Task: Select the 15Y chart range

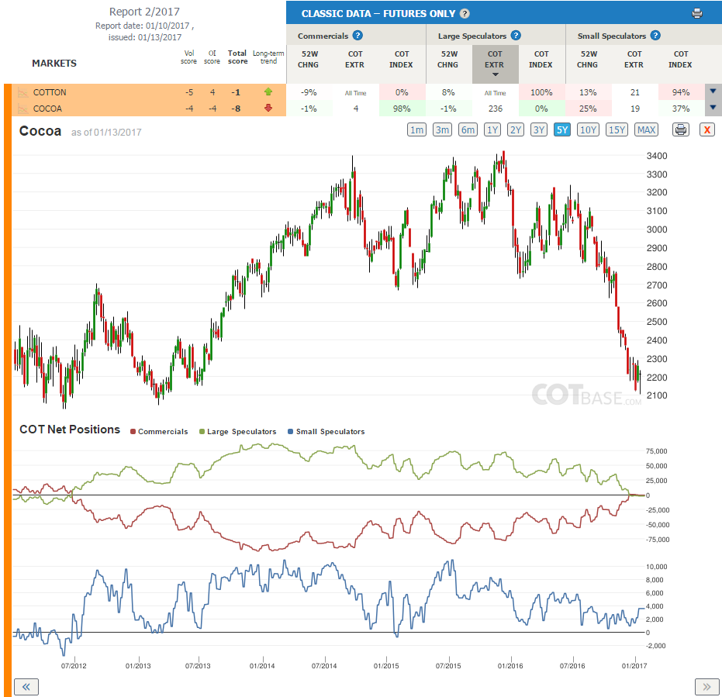Action: pos(617,129)
